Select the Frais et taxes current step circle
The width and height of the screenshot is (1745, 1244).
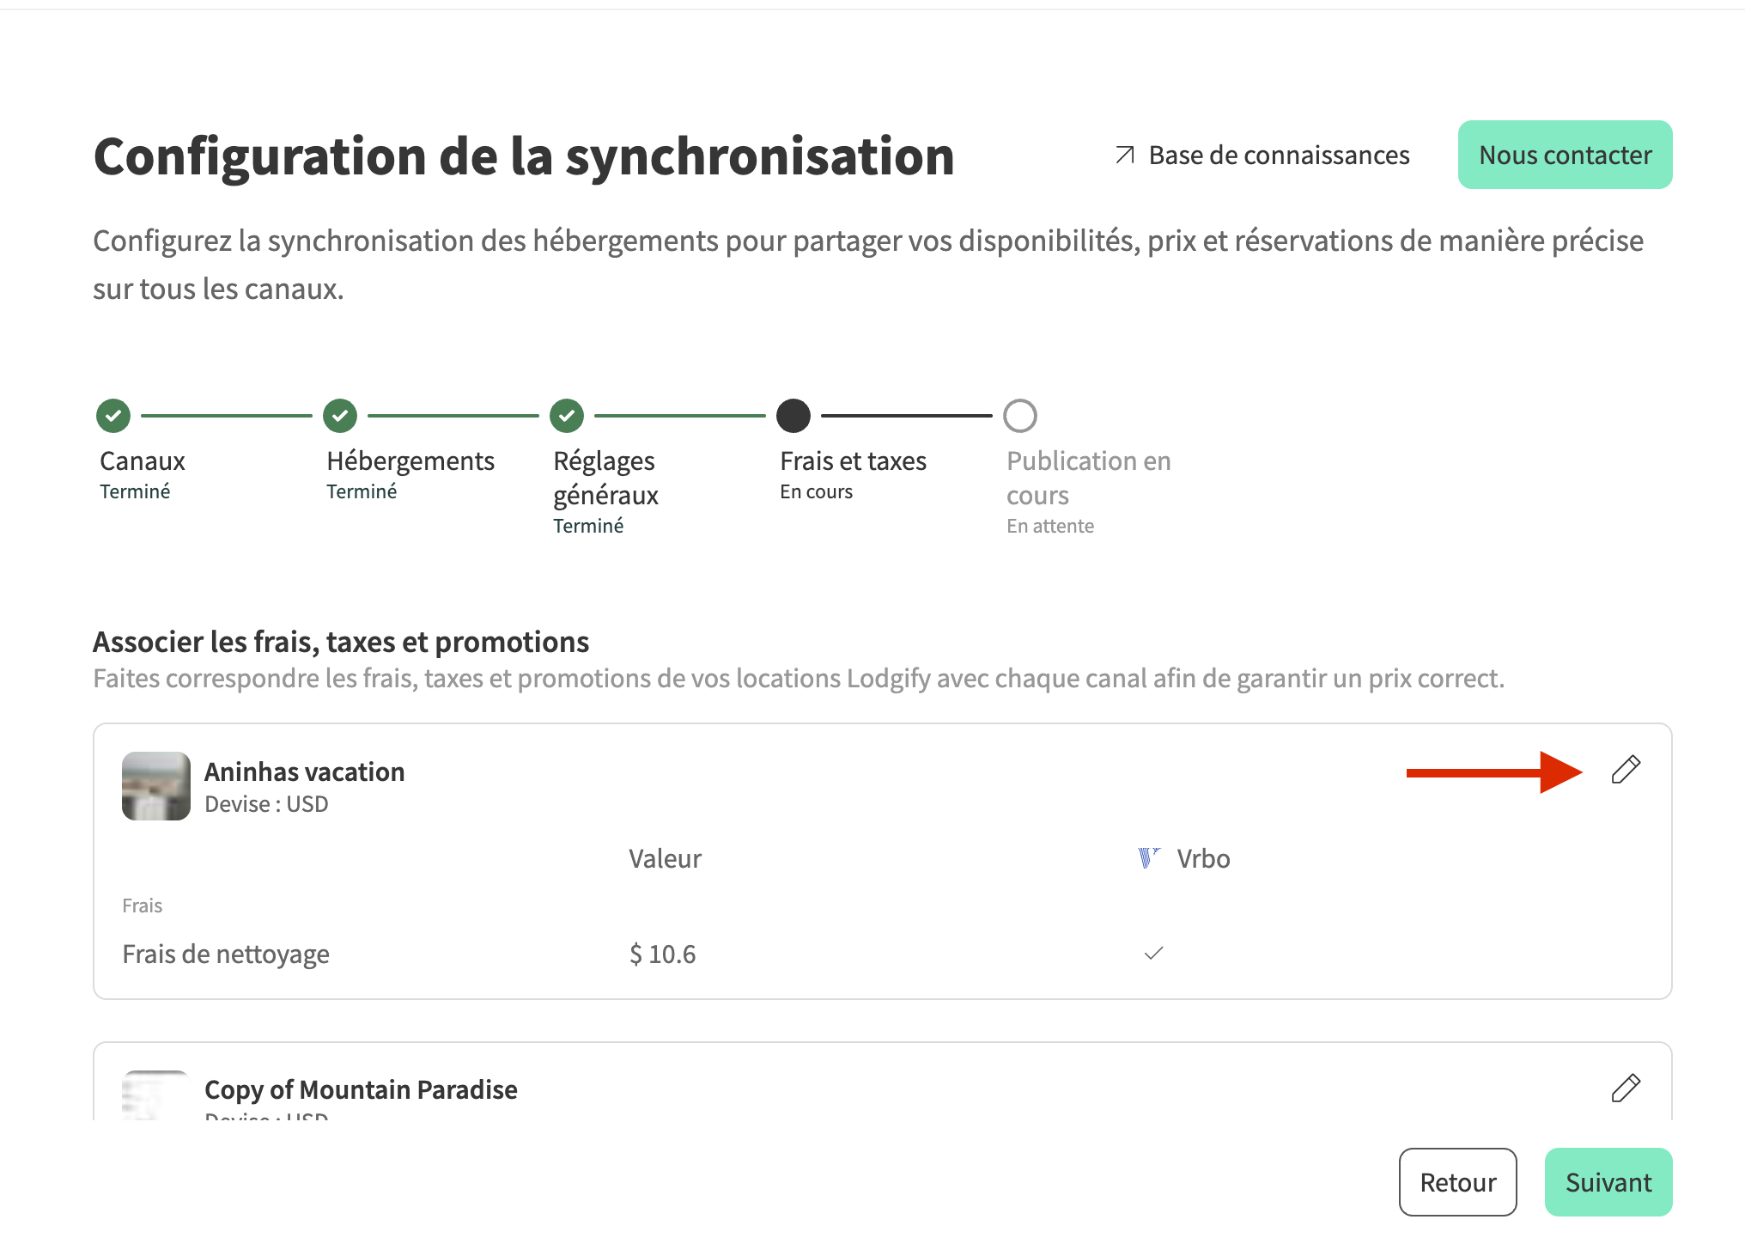click(793, 416)
